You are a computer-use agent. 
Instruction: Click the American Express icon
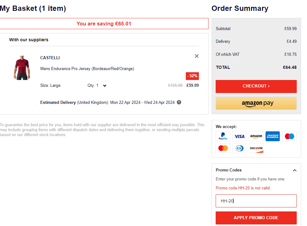273,136
